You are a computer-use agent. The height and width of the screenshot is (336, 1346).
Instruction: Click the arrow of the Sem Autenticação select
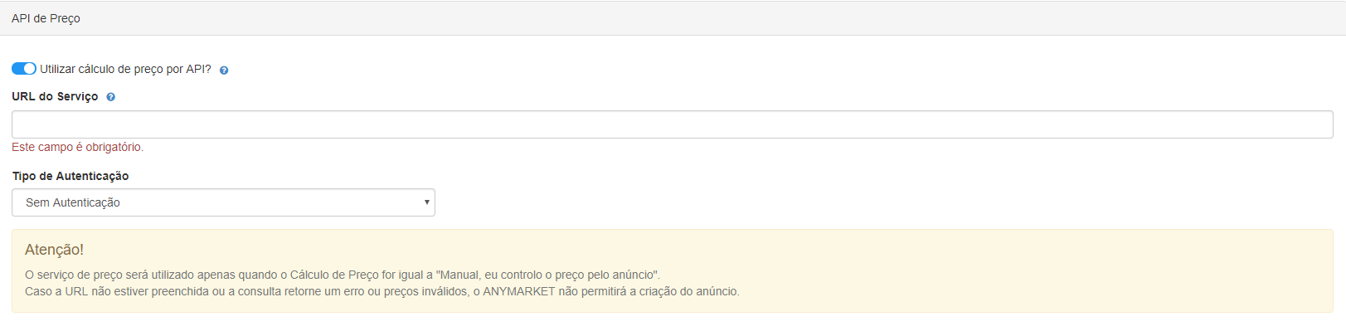coord(426,202)
